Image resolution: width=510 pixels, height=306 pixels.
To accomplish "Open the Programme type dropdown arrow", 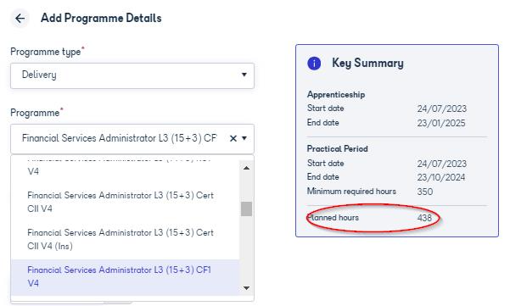I will [x=244, y=75].
